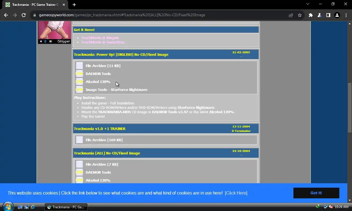
Task: Click the link icon beside Image Tools
Action: 79,90
